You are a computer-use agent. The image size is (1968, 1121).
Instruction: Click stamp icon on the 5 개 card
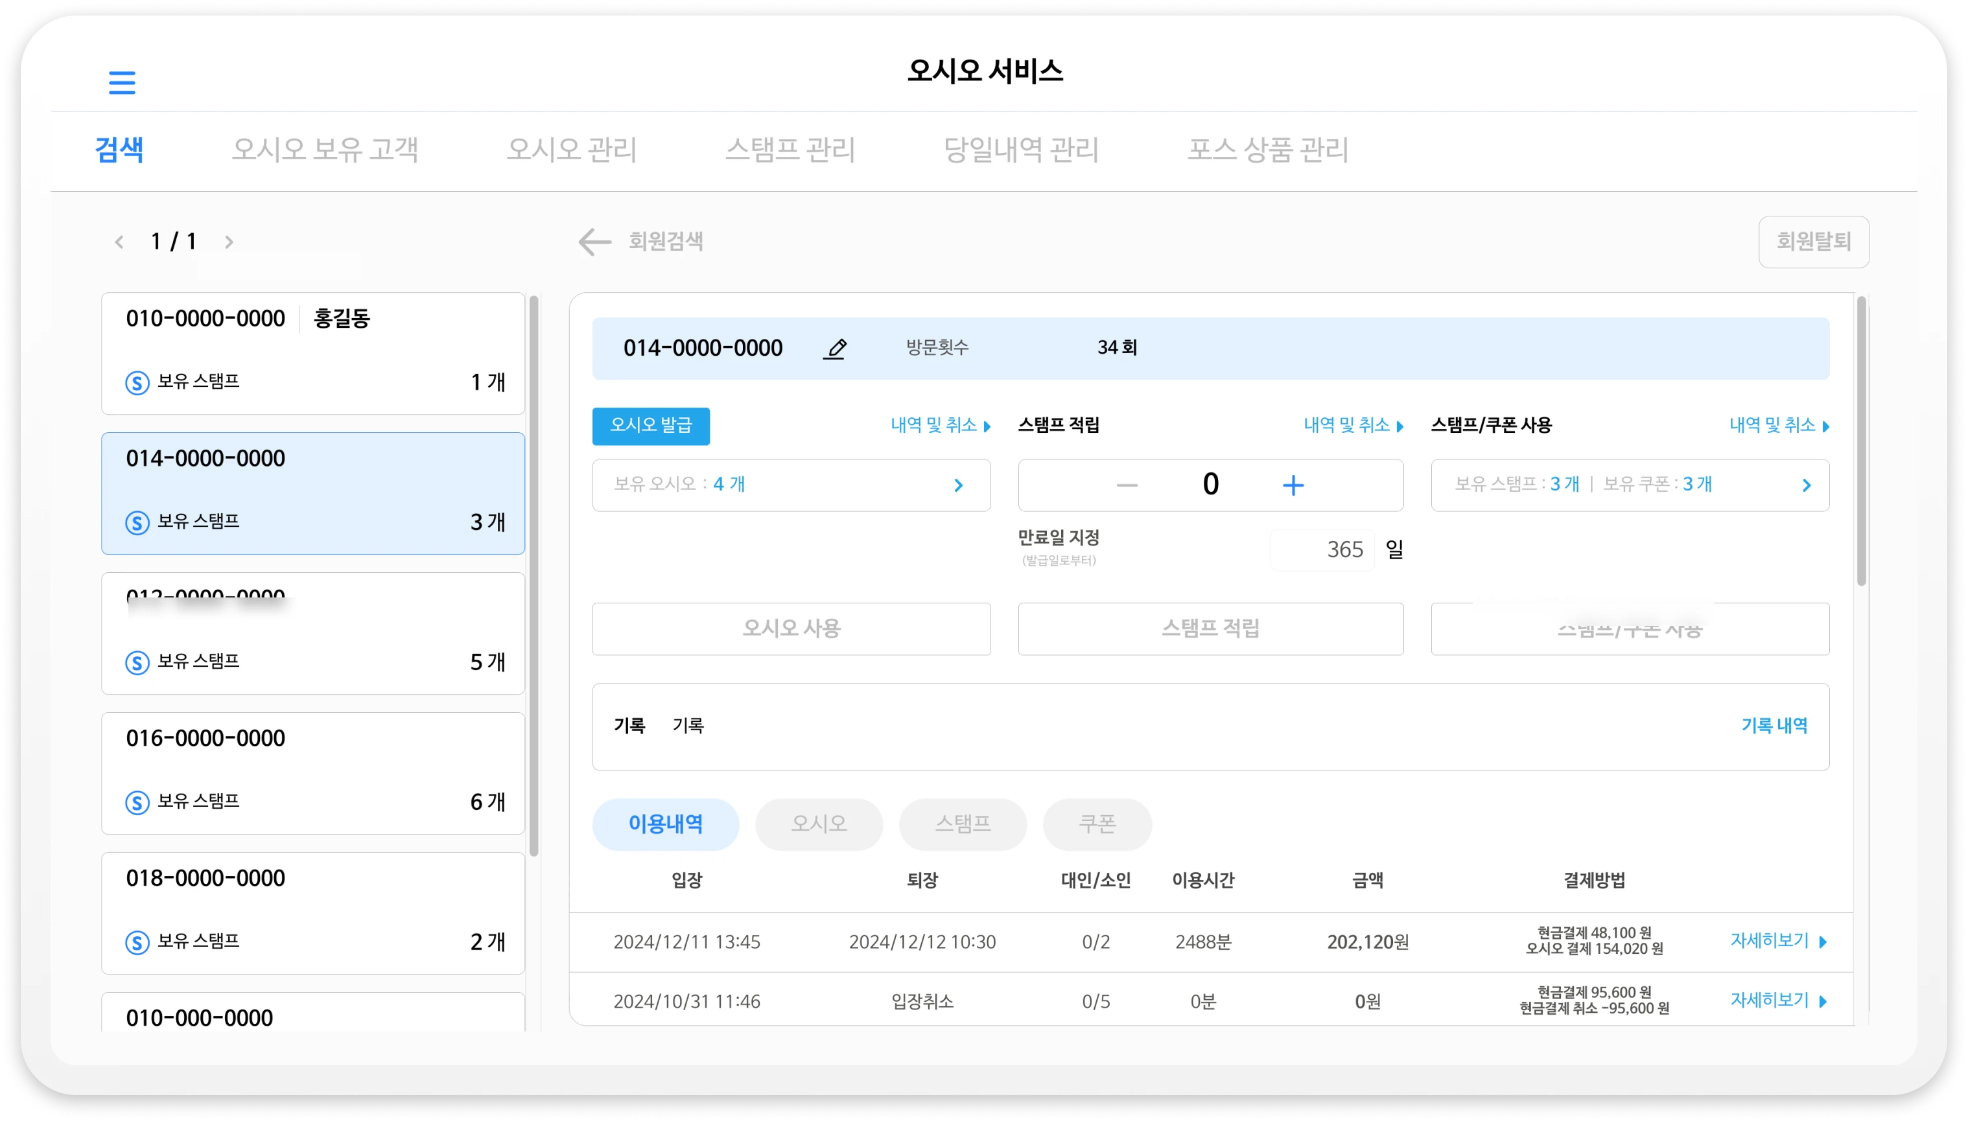point(137,662)
